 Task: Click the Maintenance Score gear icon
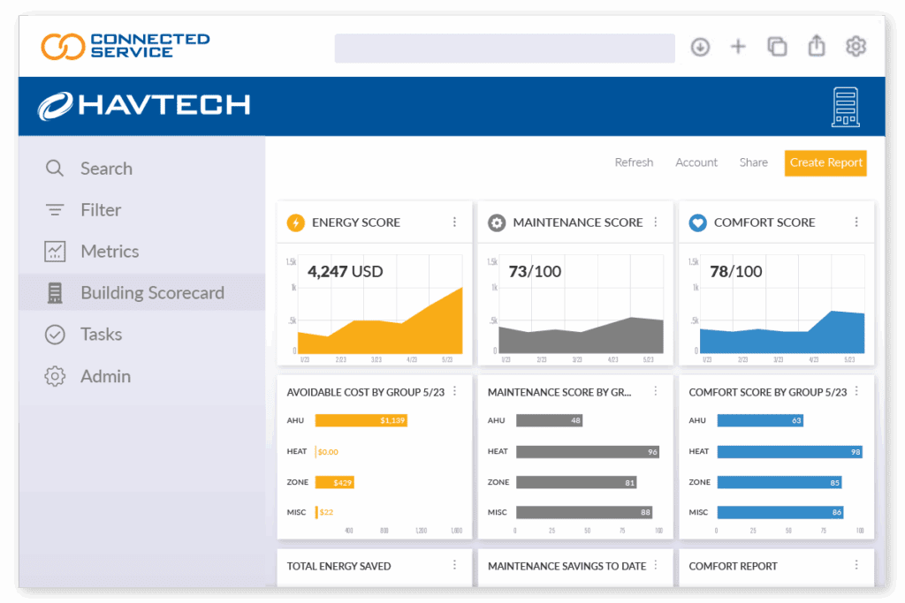click(496, 222)
